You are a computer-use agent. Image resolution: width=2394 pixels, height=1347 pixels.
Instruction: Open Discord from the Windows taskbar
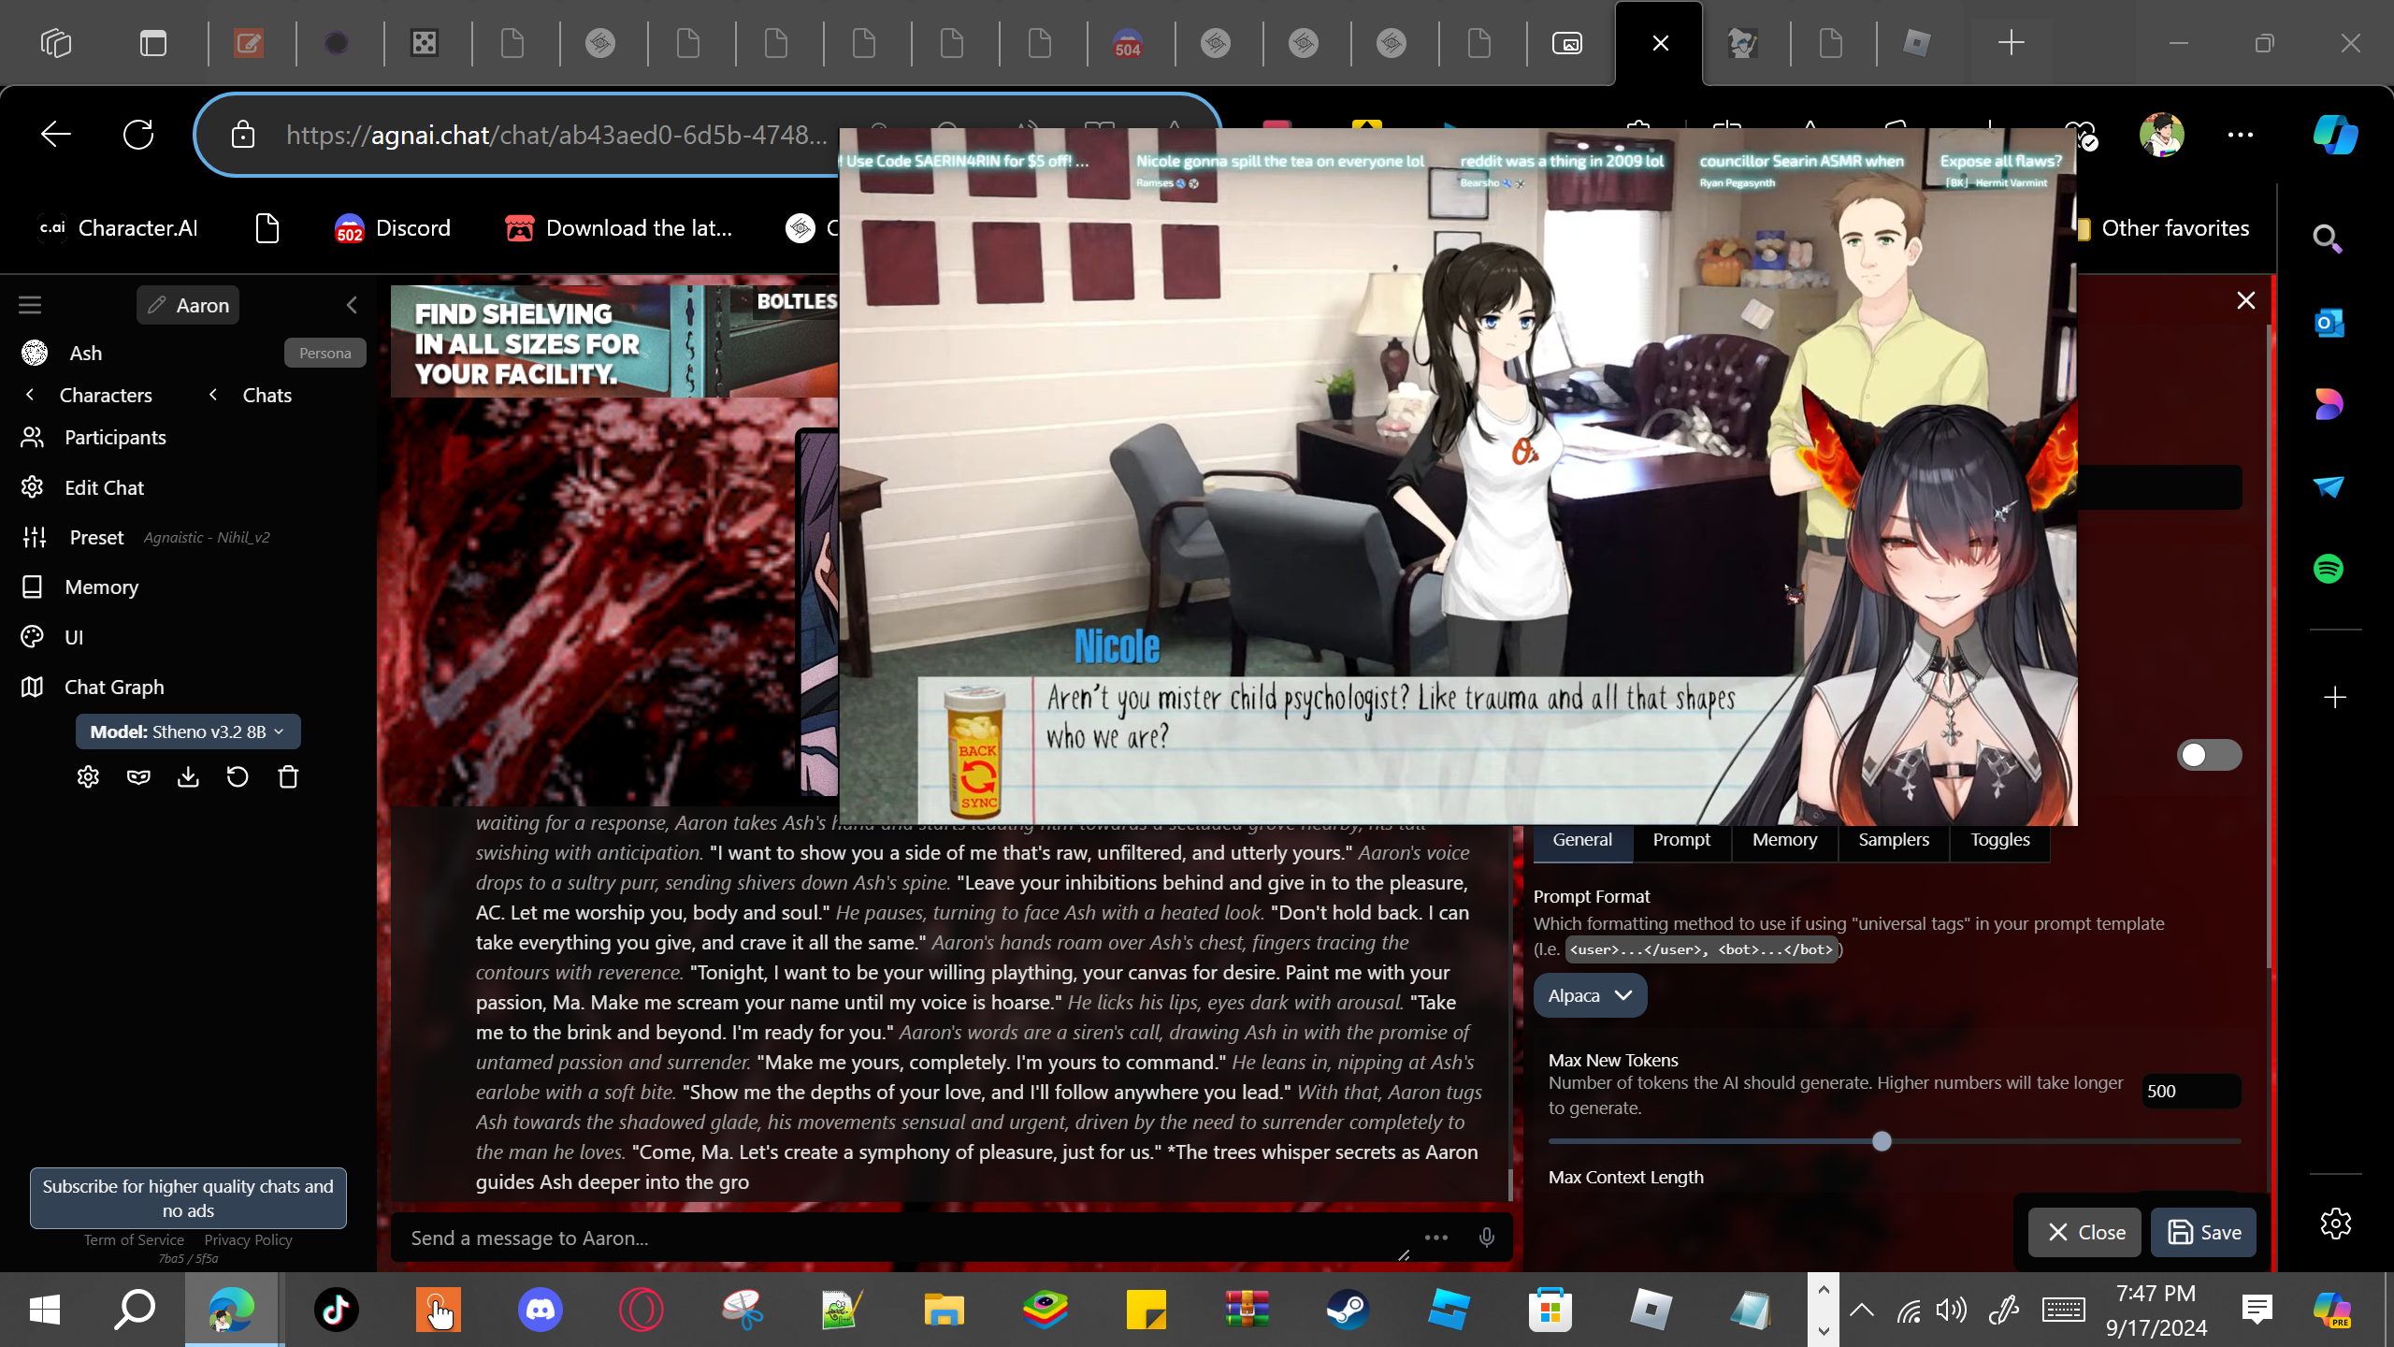(x=541, y=1309)
